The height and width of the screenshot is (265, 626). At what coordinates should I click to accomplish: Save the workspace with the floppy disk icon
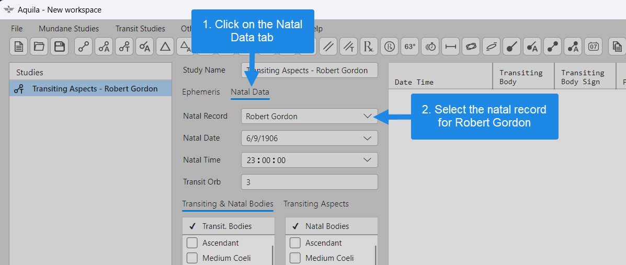tap(60, 47)
